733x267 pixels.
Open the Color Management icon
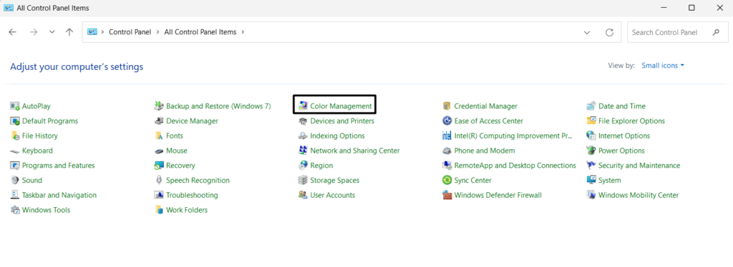[x=303, y=106]
